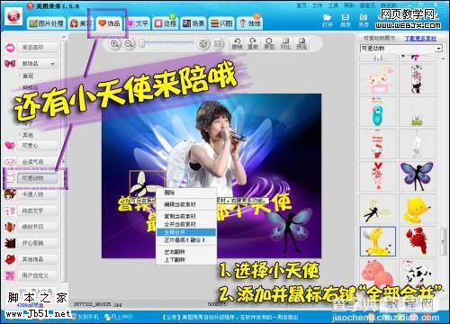Pick the Hello Kitty sticker thumbnail

378,145
